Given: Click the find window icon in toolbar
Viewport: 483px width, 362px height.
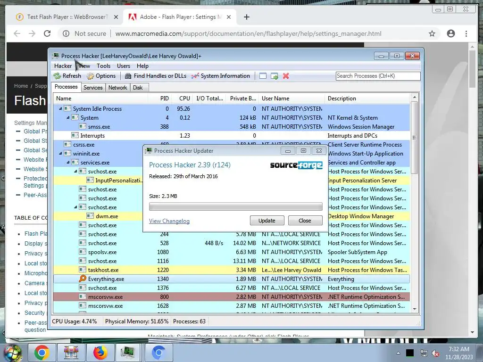Looking at the screenshot, I should click(263, 76).
